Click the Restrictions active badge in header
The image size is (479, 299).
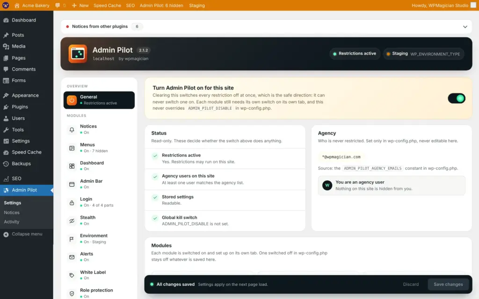pyautogui.click(x=355, y=54)
